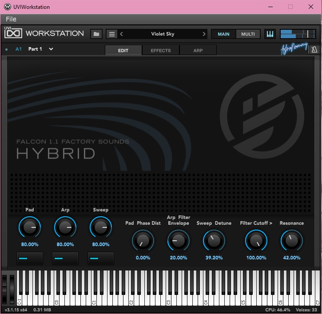Viewport: 322px width, 314px height.
Task: Select the EFFECTS tab
Action: 161,50
